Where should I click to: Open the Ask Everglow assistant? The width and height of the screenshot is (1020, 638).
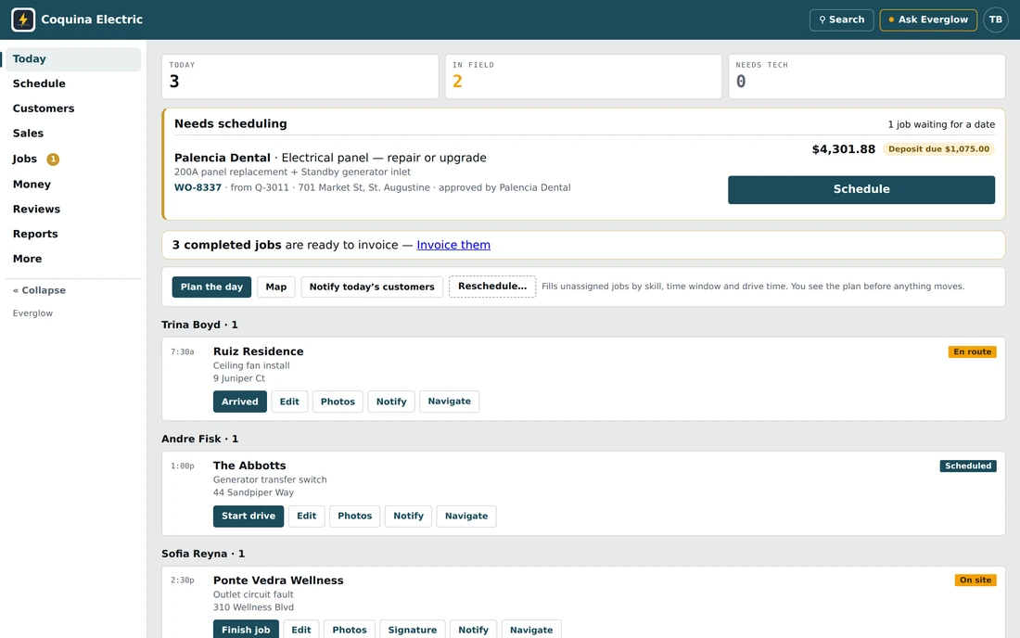click(x=927, y=19)
